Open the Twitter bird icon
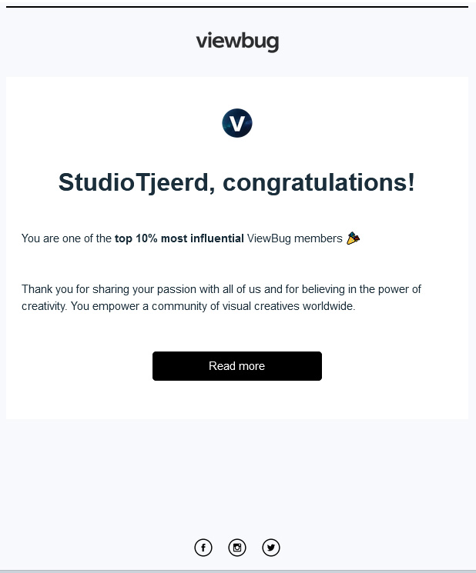Image resolution: width=476 pixels, height=573 pixels. click(x=271, y=548)
